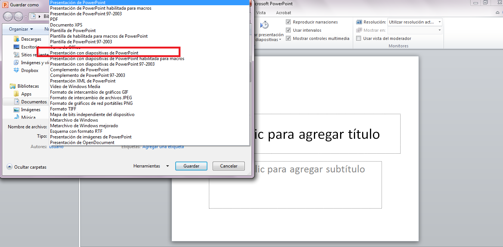Click the Escritorio monitor icon
The image size is (503, 247).
click(x=16, y=47)
